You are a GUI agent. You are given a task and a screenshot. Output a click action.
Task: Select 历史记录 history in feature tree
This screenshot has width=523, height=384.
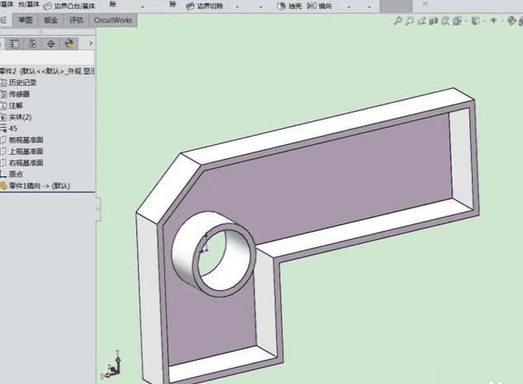coord(18,82)
